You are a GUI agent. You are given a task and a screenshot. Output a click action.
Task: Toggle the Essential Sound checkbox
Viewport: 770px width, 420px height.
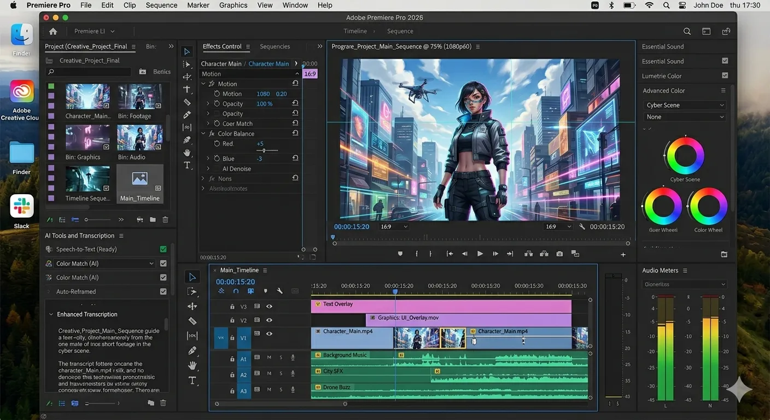click(x=725, y=61)
